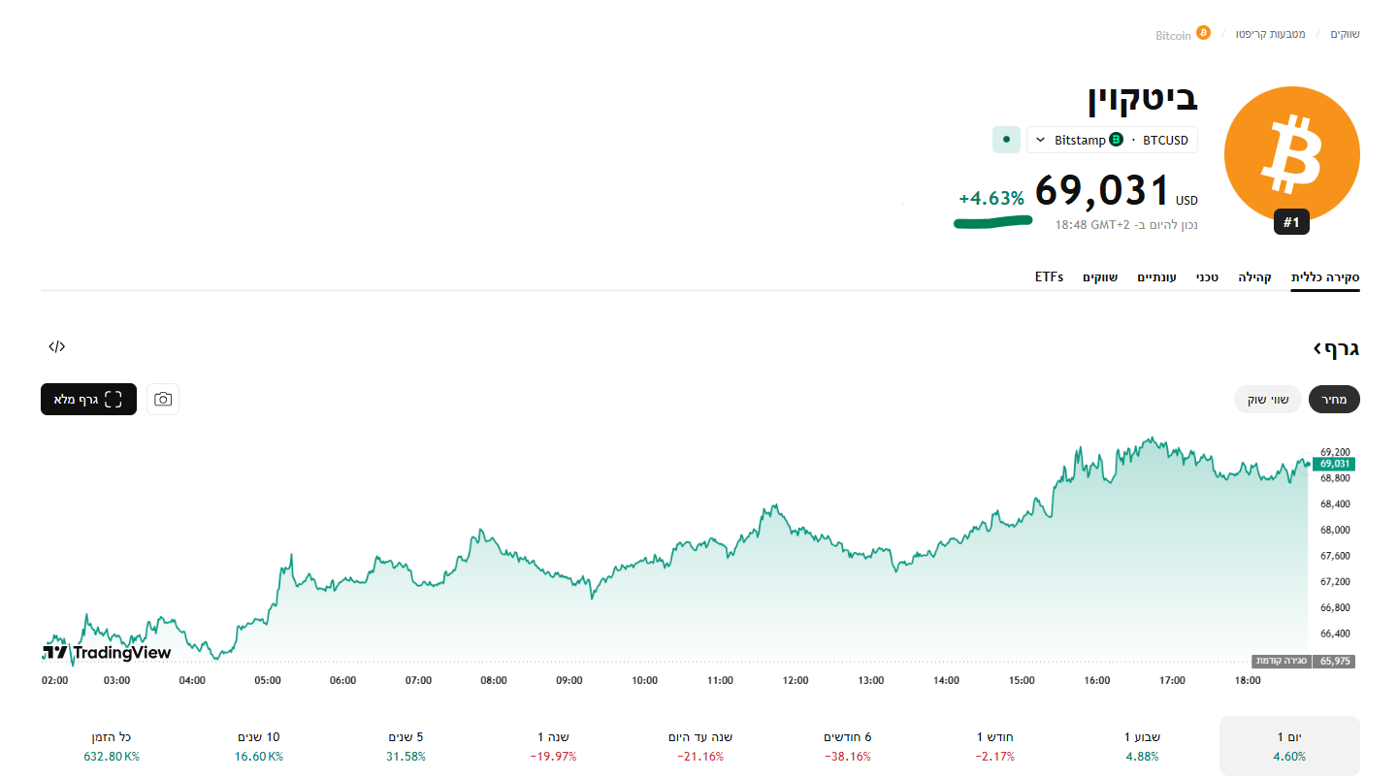The height and width of the screenshot is (779, 1398).
Task: Switch to the טכני tab
Action: 1206,277
